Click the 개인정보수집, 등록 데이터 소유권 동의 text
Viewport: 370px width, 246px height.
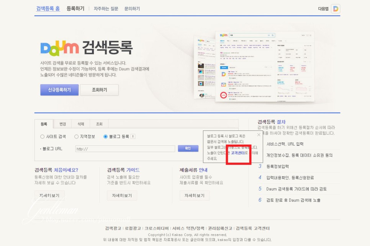(x=300, y=155)
